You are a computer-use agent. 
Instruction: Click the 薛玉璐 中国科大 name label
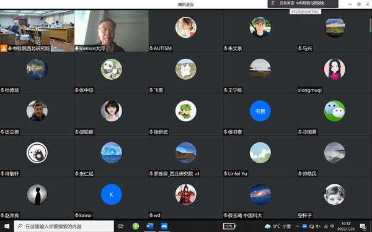coord(245,215)
